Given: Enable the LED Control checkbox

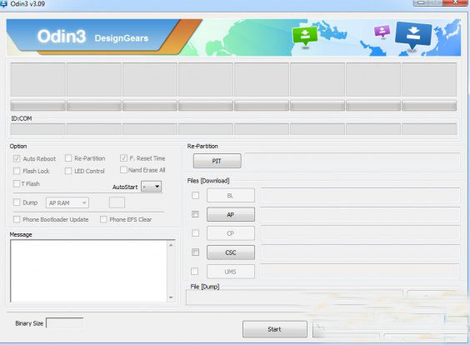Looking at the screenshot, I should point(68,171).
